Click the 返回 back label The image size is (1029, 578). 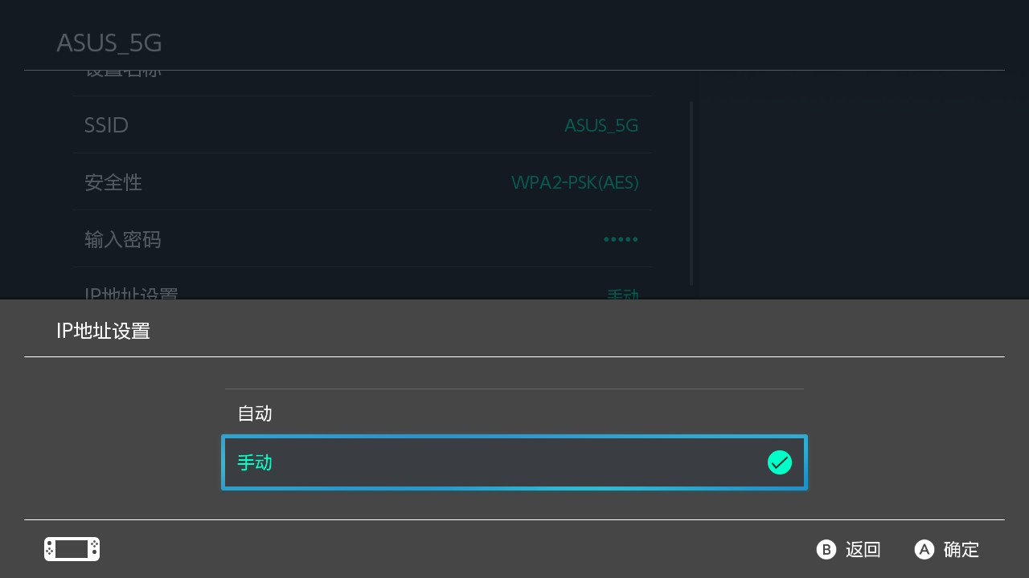click(x=863, y=549)
